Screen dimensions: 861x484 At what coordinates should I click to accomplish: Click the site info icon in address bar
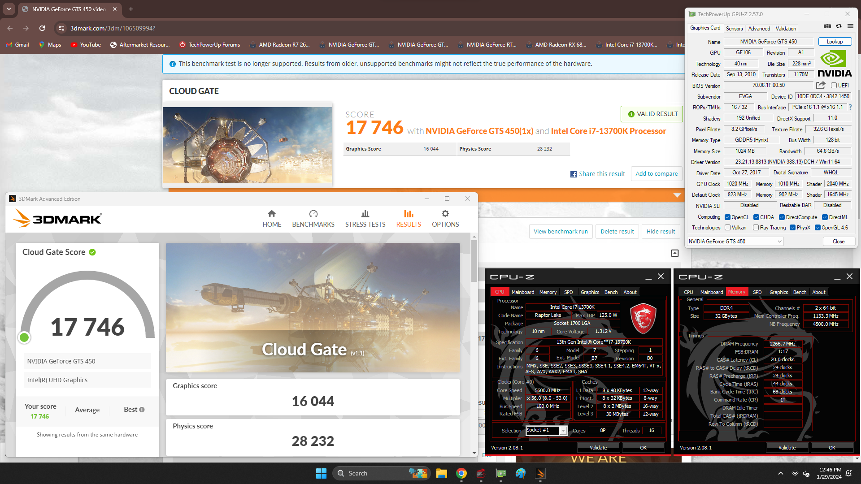coord(61,28)
